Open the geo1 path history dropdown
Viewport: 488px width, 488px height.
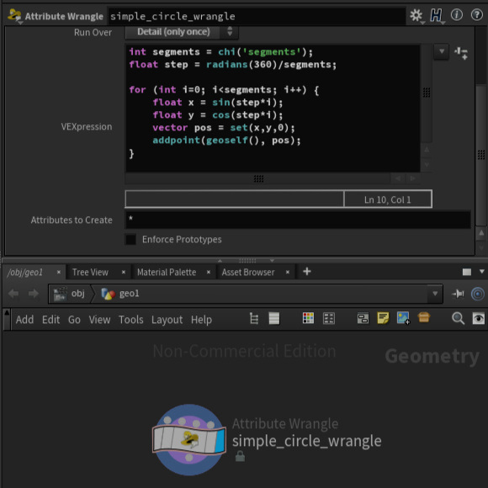(x=435, y=294)
